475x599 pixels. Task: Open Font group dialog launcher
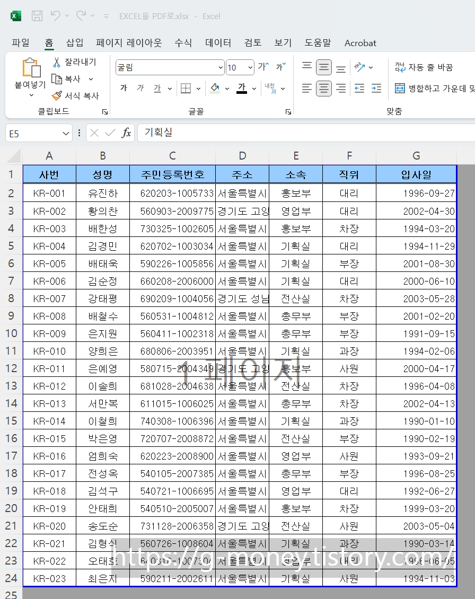[x=288, y=111]
